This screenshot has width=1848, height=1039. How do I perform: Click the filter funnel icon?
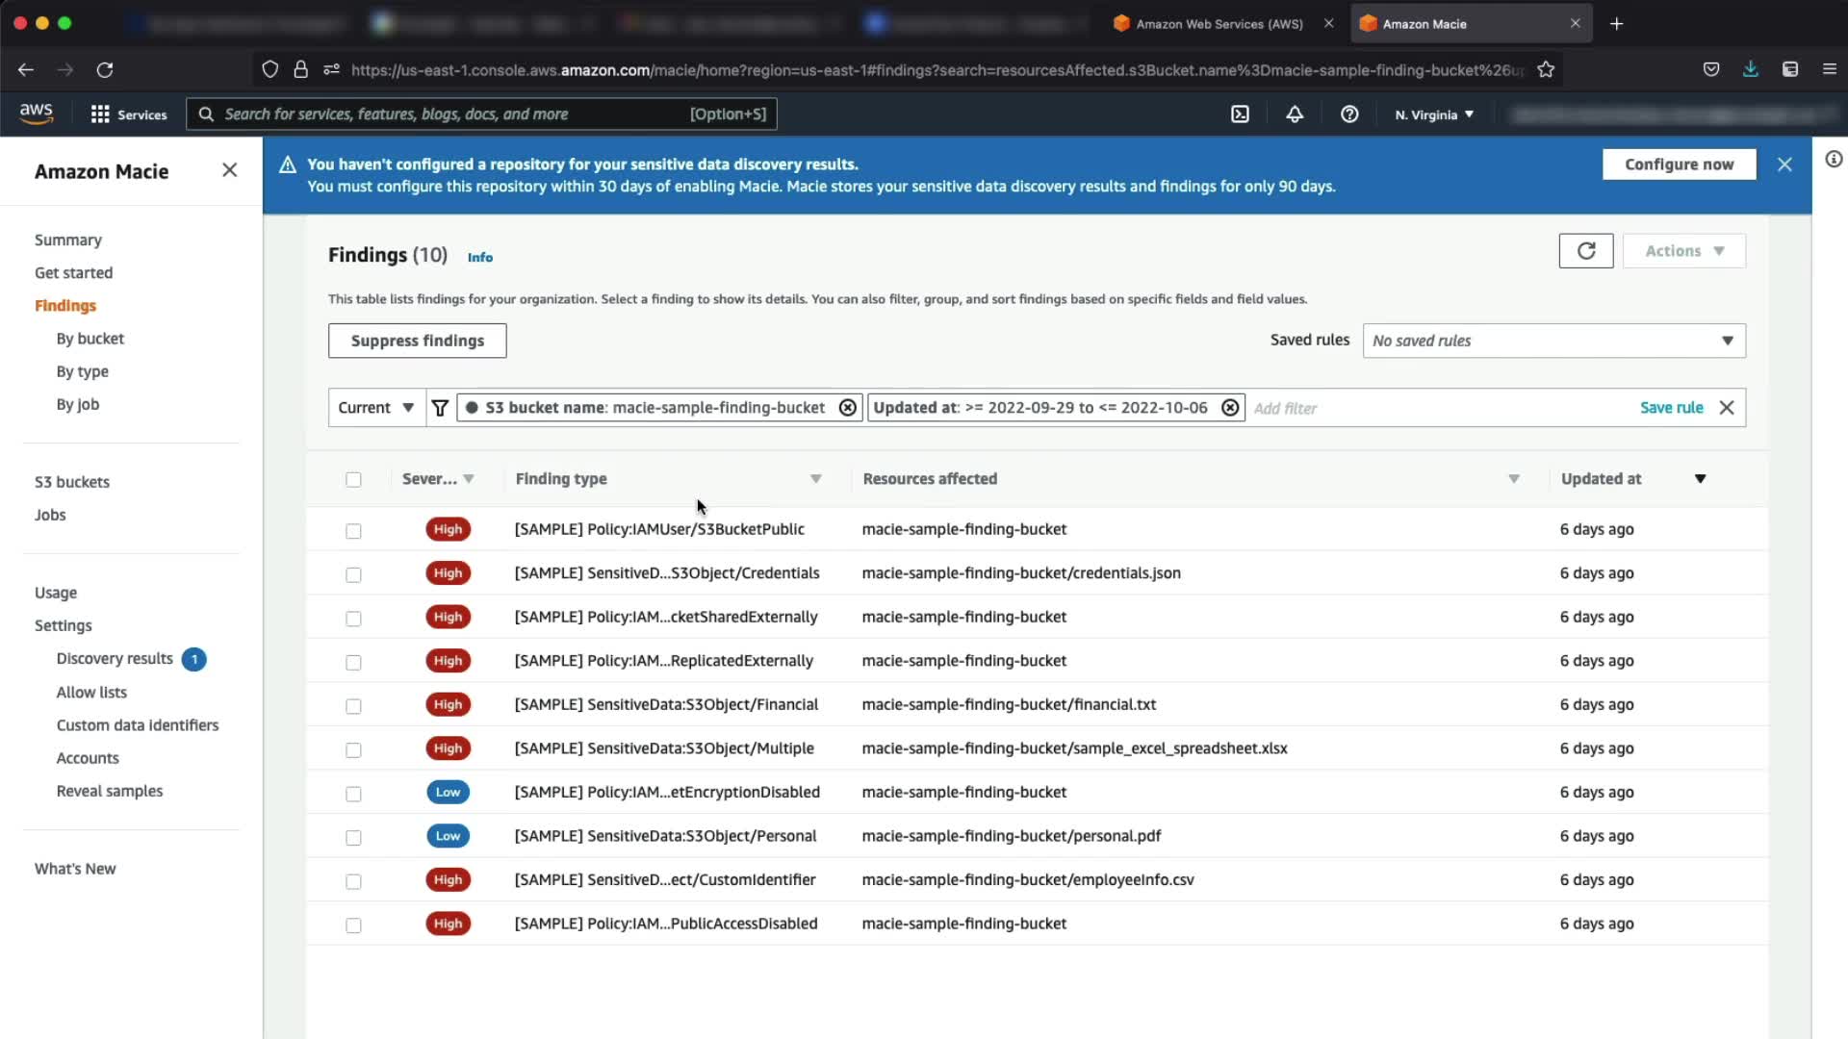click(x=440, y=408)
